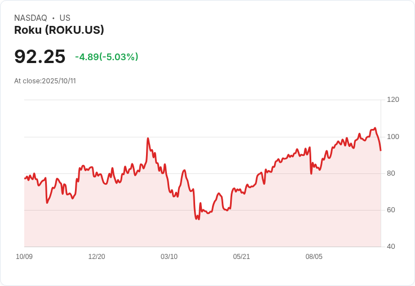The height and width of the screenshot is (286, 415).
Task: Click the highest peak of the price line
Action: point(375,128)
